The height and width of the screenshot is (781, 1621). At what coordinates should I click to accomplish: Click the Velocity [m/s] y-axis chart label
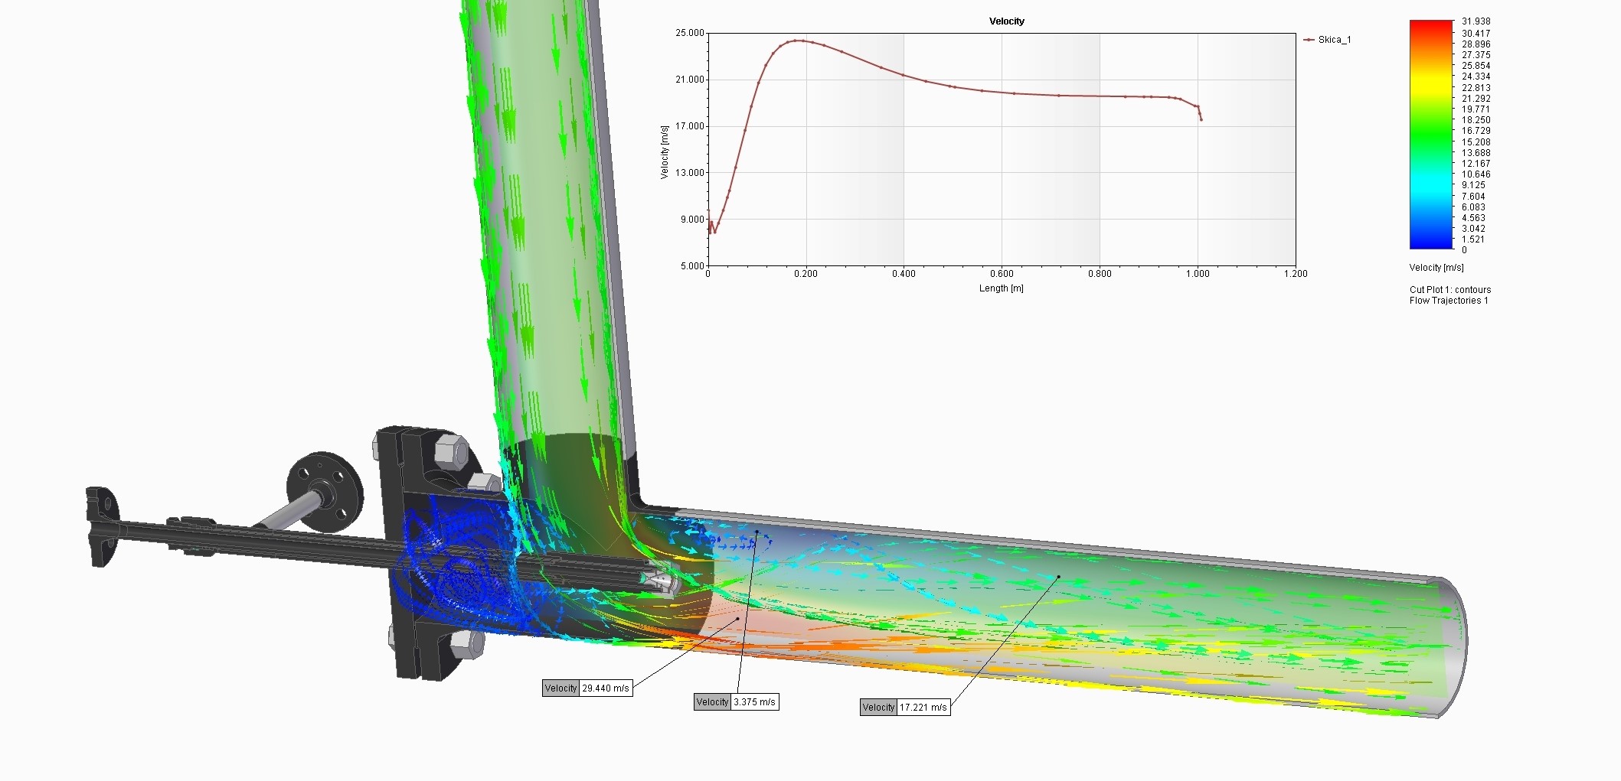pyautogui.click(x=665, y=152)
